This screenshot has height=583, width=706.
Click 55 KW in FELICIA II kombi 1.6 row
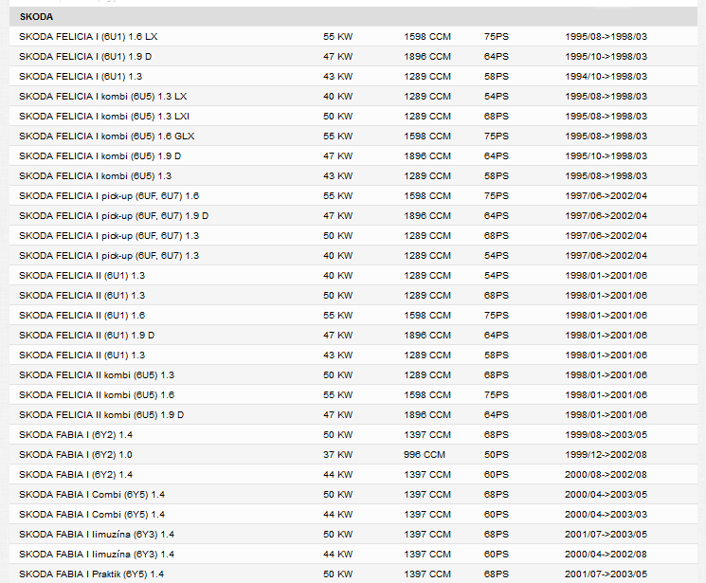pyautogui.click(x=337, y=395)
